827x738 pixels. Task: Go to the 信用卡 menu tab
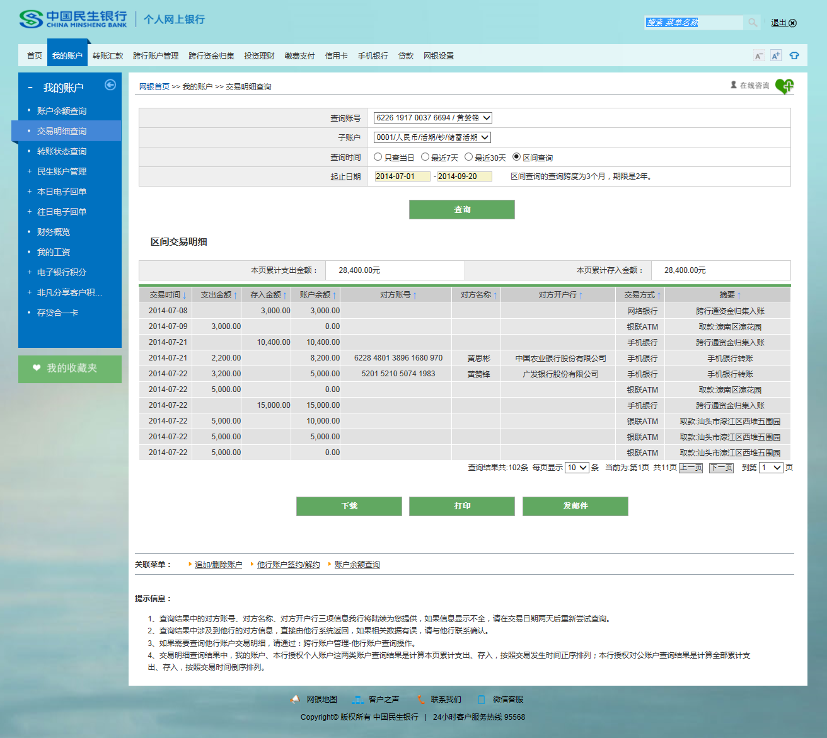pos(336,56)
